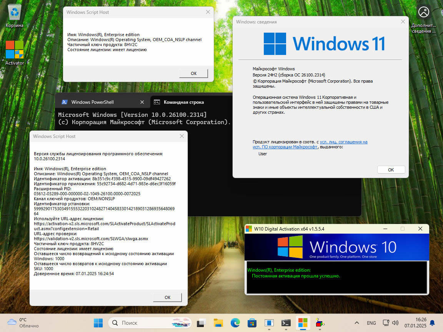Close the Windows PowerShell tab
This screenshot has height=332, width=443.
tap(142, 102)
